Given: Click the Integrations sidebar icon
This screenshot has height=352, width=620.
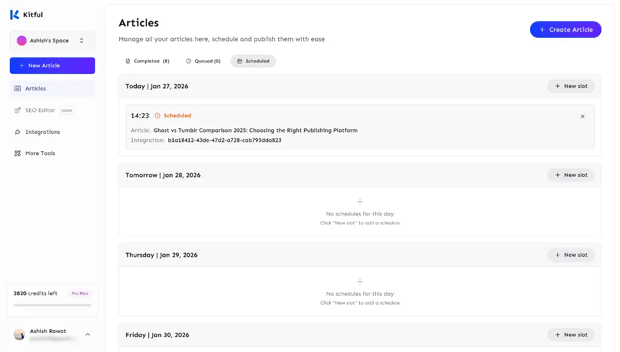Looking at the screenshot, I should point(18,132).
